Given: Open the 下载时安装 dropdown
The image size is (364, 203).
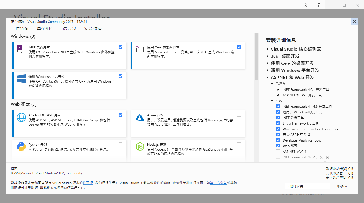Looking at the screenshot, I should (x=307, y=186).
